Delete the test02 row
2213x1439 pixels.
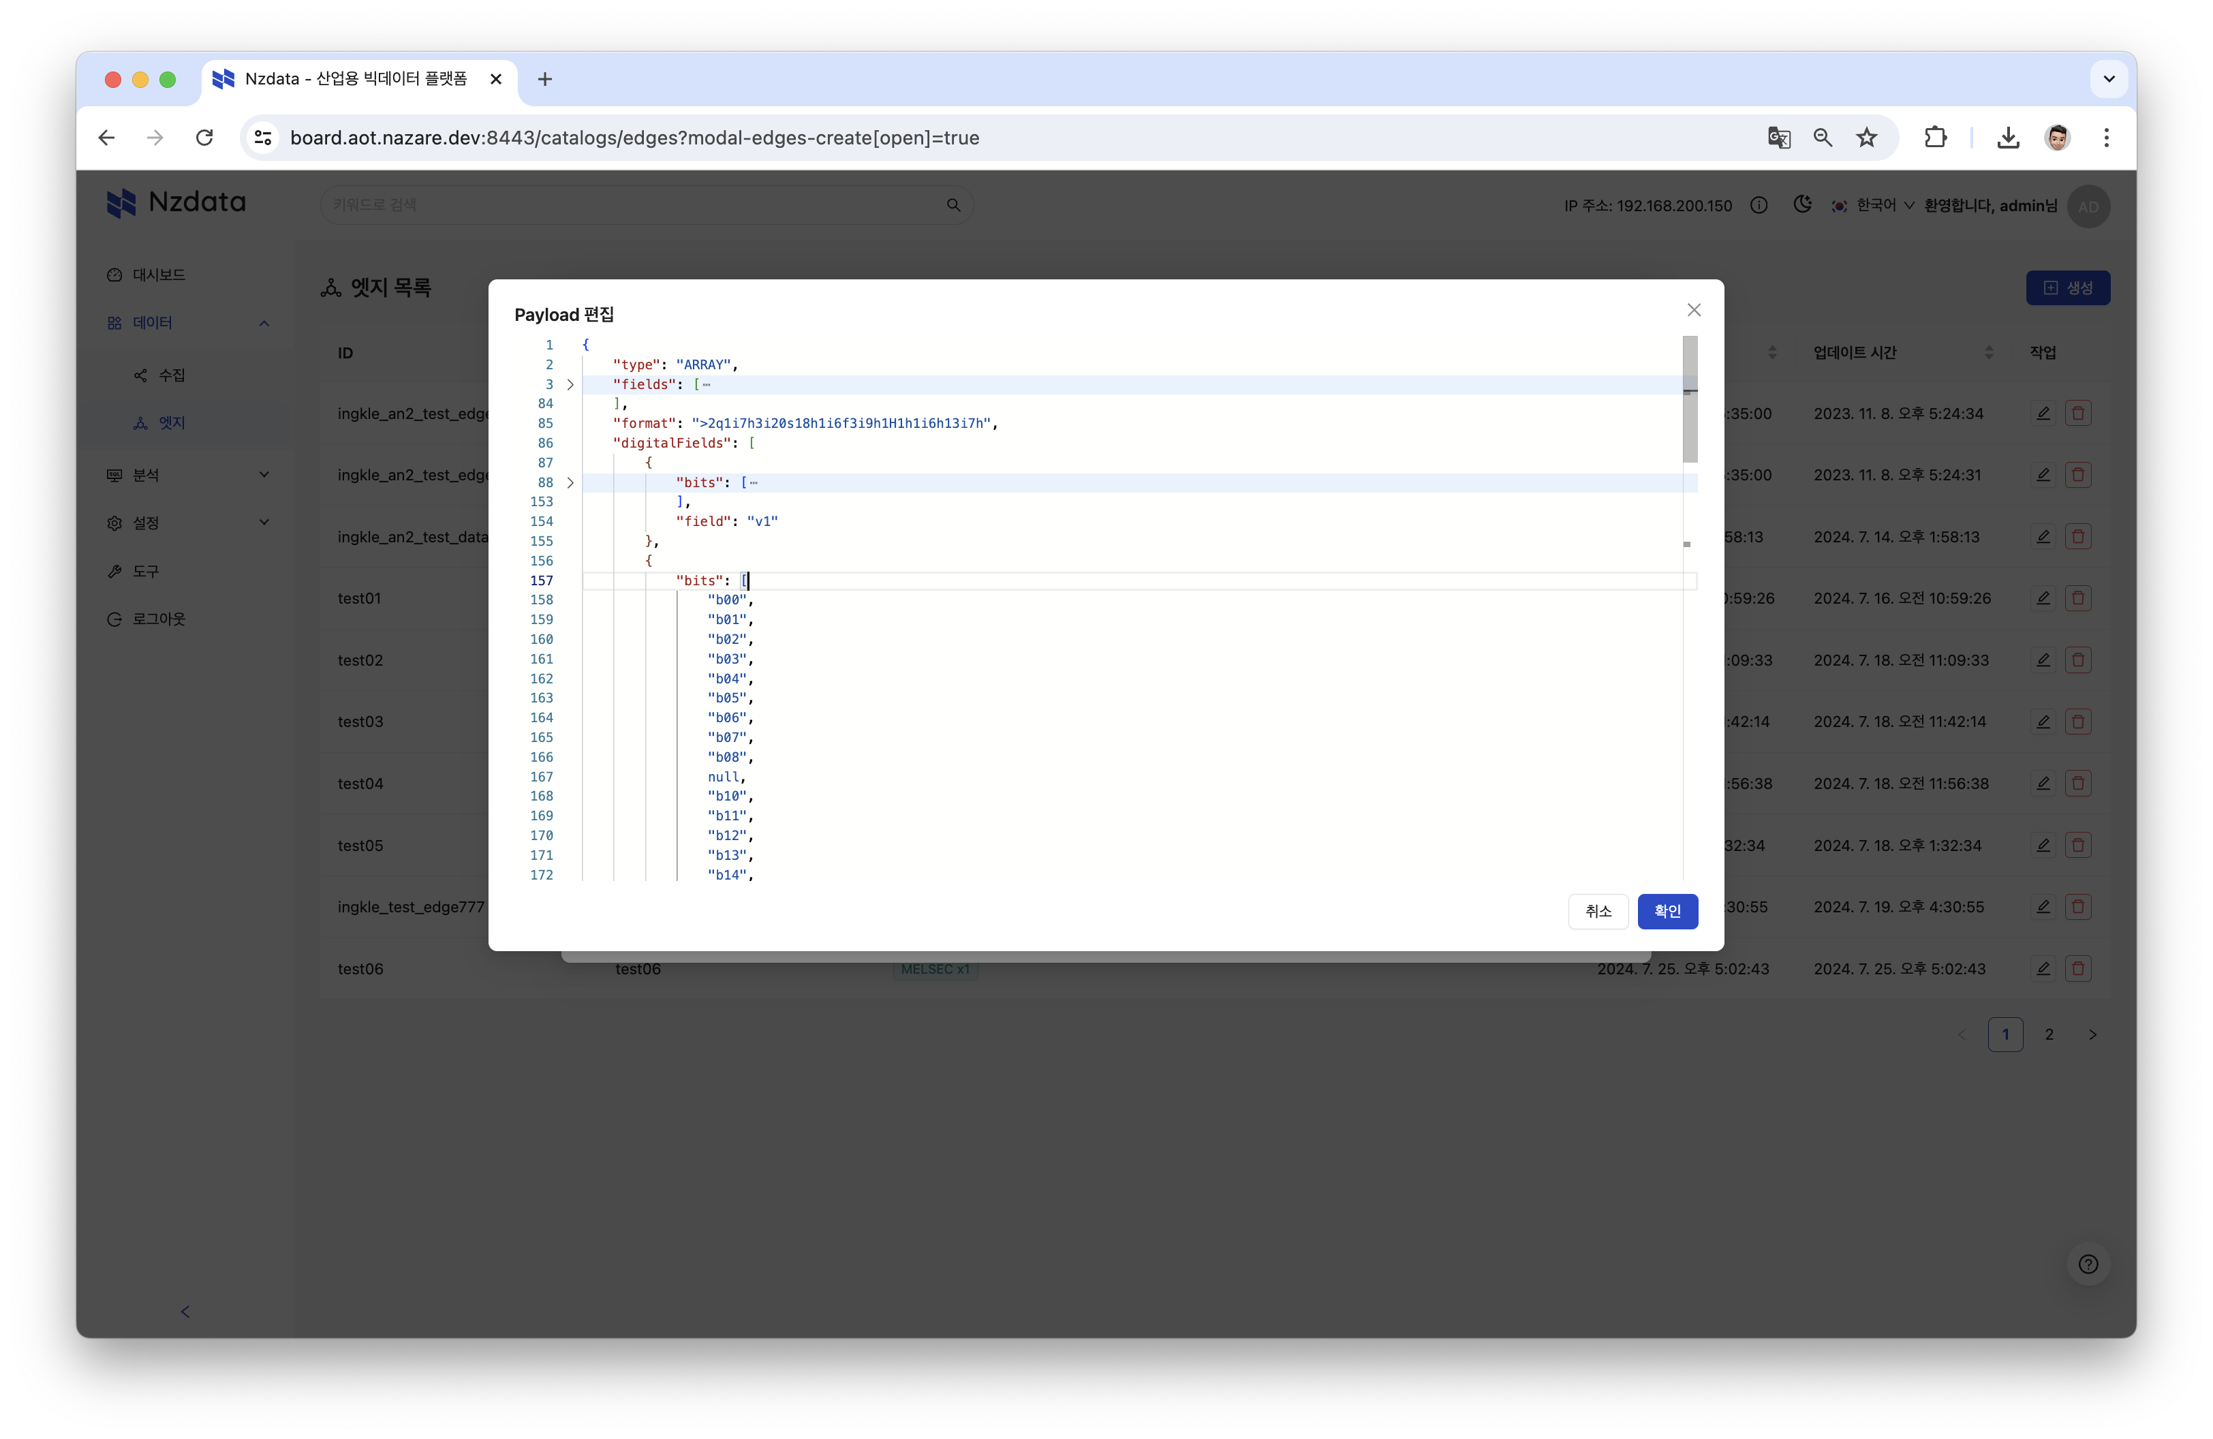click(x=2078, y=660)
